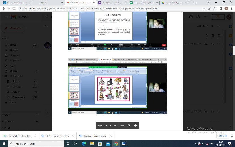235x147 pixels.
Task: Zoom in using the plus button in page toolbar
Action: (136, 125)
